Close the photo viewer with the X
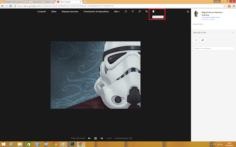Image resolution: width=236 pixels, height=147 pixels. [x=188, y=11]
